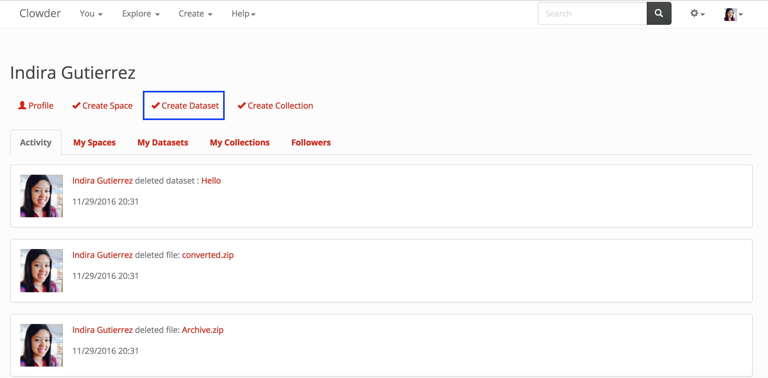Show the Followers tab
The width and height of the screenshot is (768, 378).
pos(311,143)
